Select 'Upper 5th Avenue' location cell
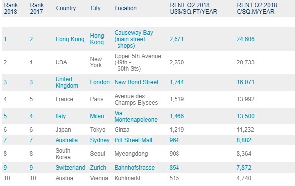Viewport: 295px width, 186px height. [x=137, y=62]
